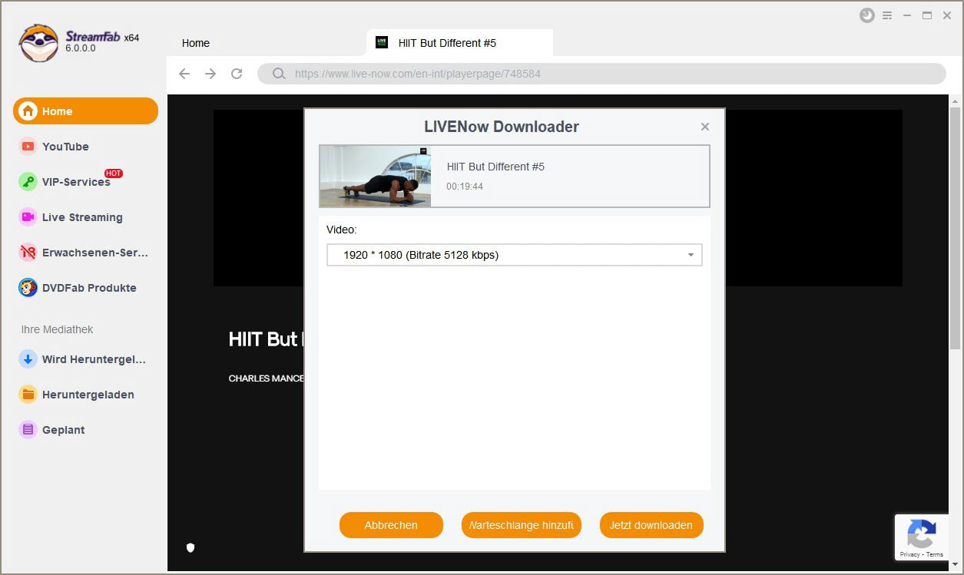Click the reCAPTCHA Privacy link

tap(909, 554)
